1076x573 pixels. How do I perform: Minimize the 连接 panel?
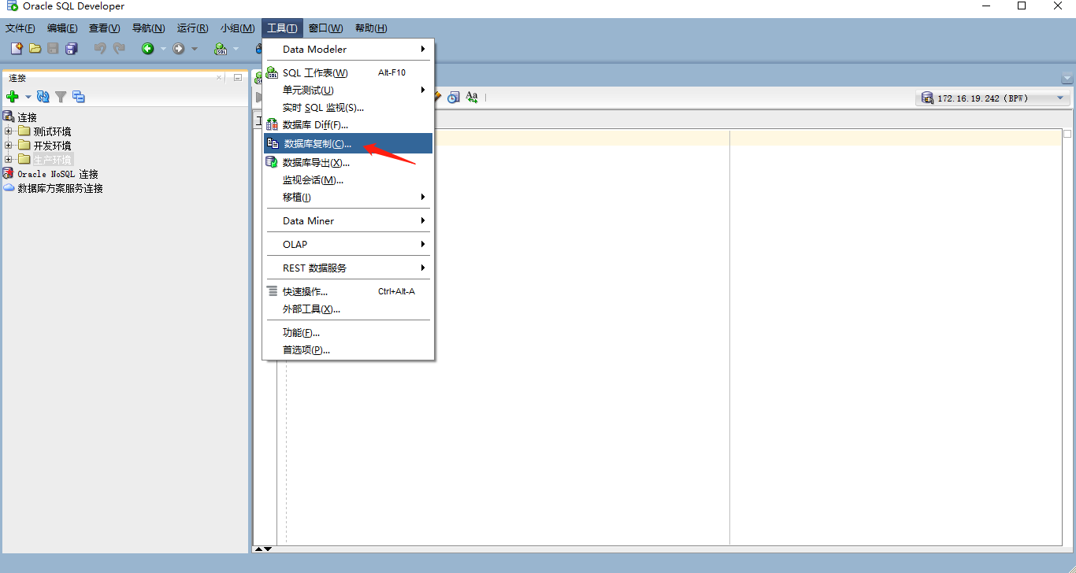click(x=238, y=78)
